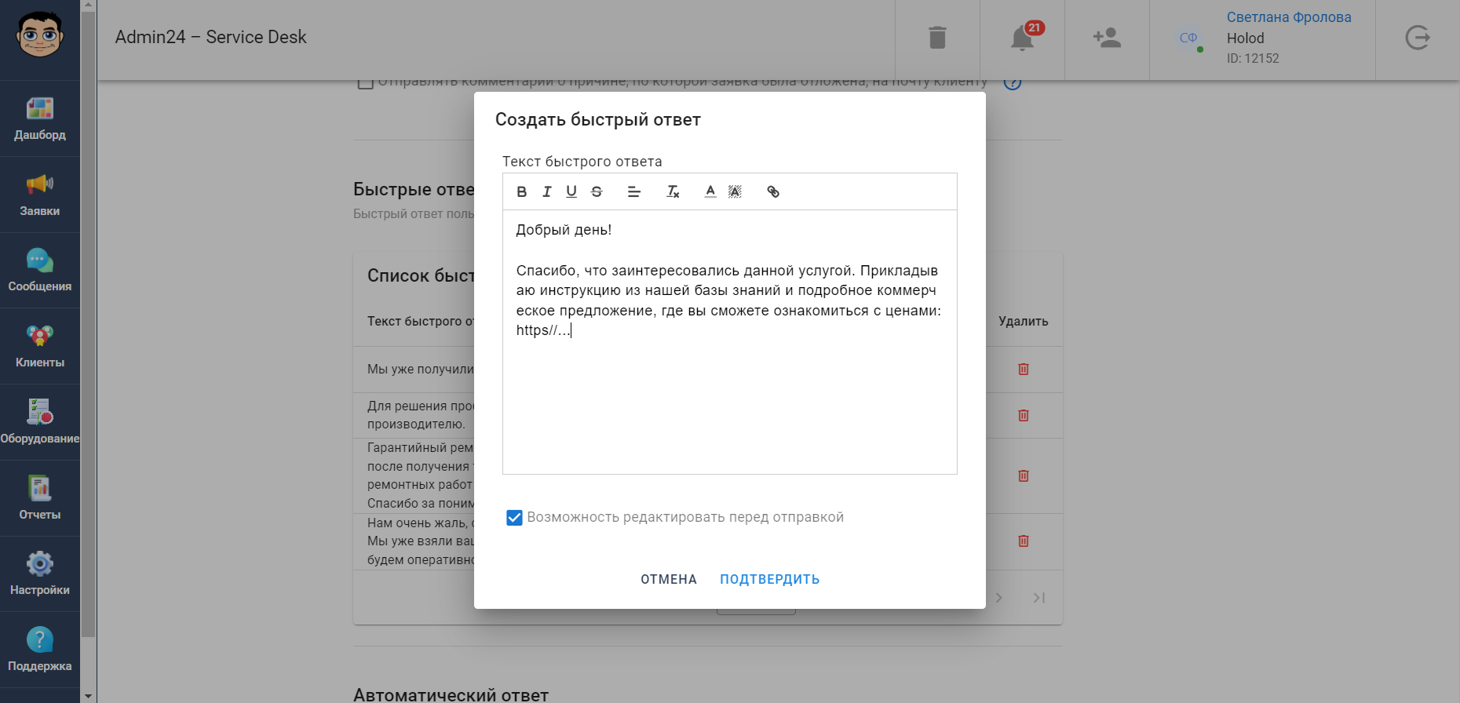Viewport: 1460px width, 703px height.
Task: Click the logout icon in the header
Action: (x=1418, y=38)
